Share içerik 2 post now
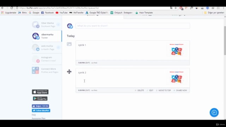This screenshot has width=226, height=127. click(180, 90)
